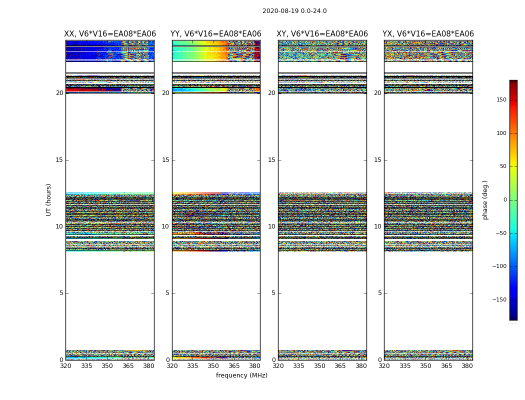Click XX panel x-axis tick 350

[x=107, y=366]
